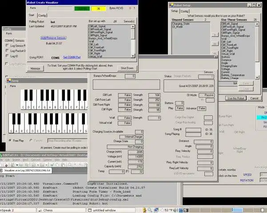Click the Song window title icon
This screenshot has height=213, width=267.
coord(9,80)
